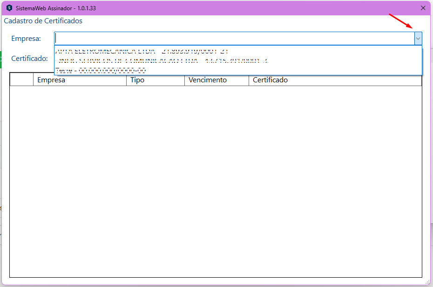The height and width of the screenshot is (287, 433).
Task: Choose the COMUNICACAO LTDA company option
Action: click(238, 60)
